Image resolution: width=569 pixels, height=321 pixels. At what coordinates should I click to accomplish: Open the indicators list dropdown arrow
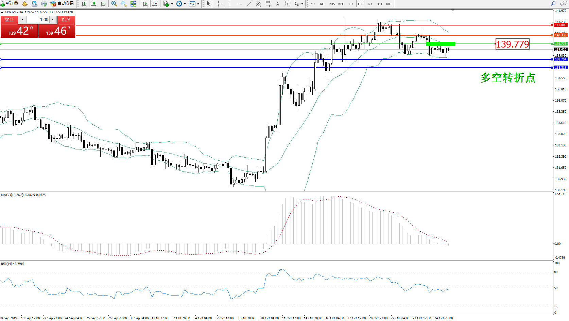tap(172, 4)
